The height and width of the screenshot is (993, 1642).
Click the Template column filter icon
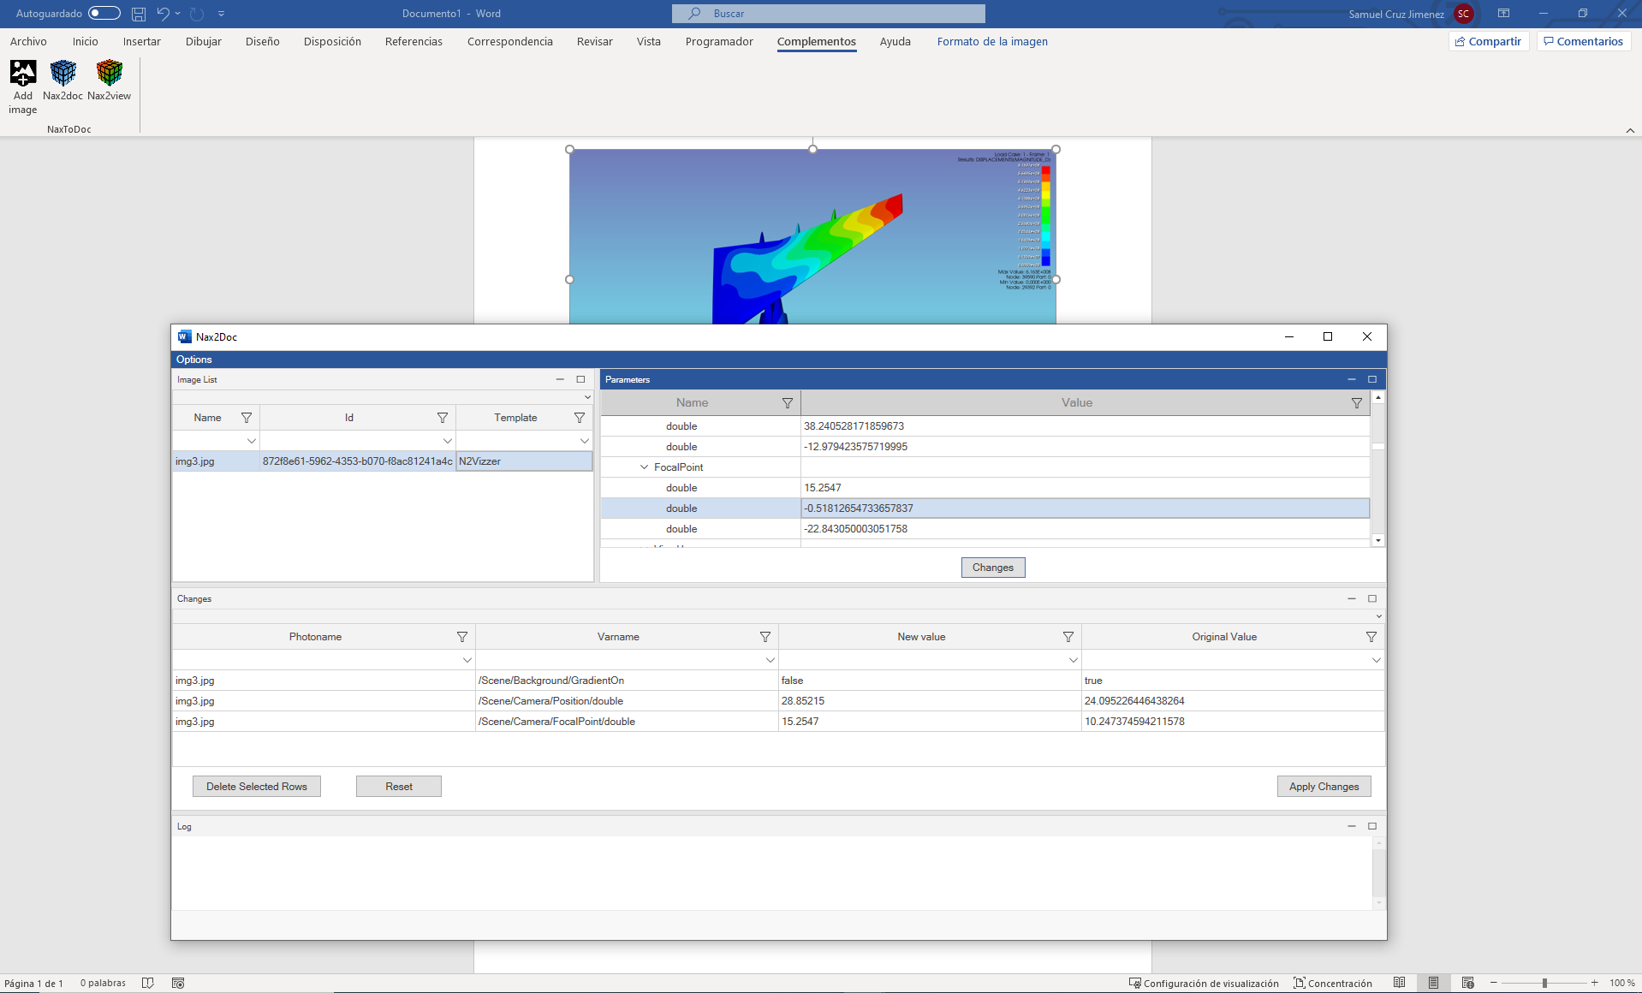(580, 418)
